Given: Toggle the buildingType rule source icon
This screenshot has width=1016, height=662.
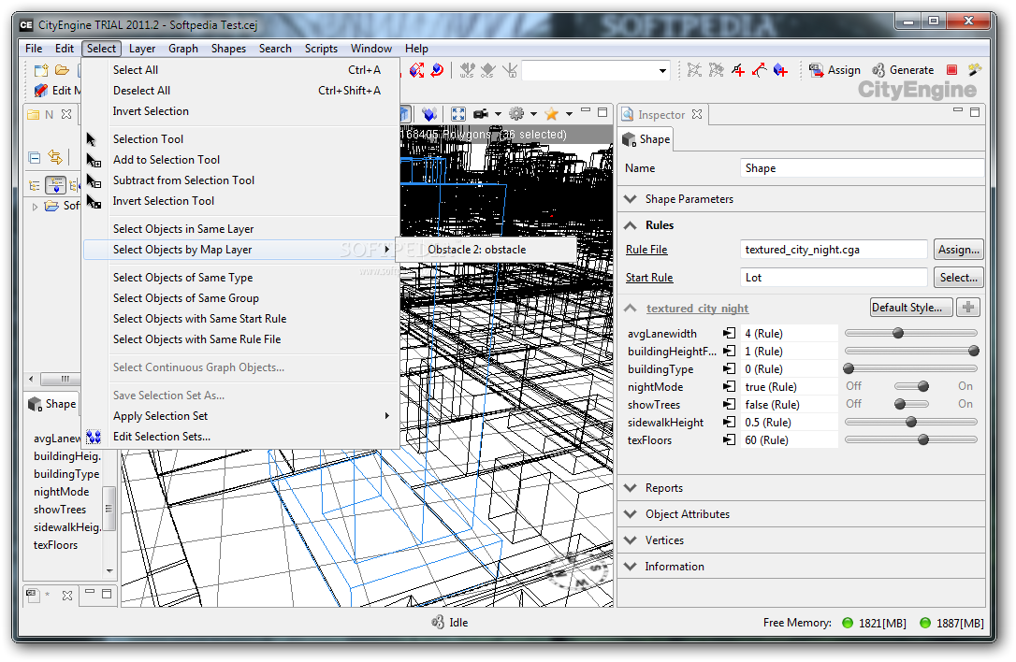Looking at the screenshot, I should click(x=730, y=369).
